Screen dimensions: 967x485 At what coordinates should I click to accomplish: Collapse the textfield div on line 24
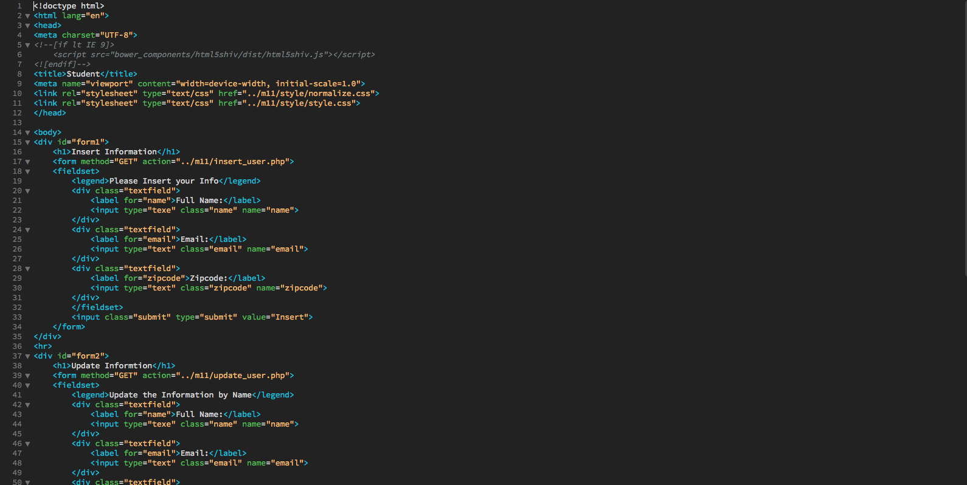coord(27,230)
